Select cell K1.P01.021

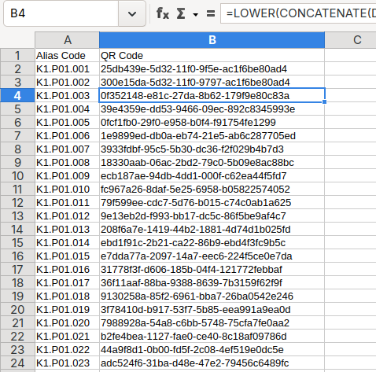(68, 337)
